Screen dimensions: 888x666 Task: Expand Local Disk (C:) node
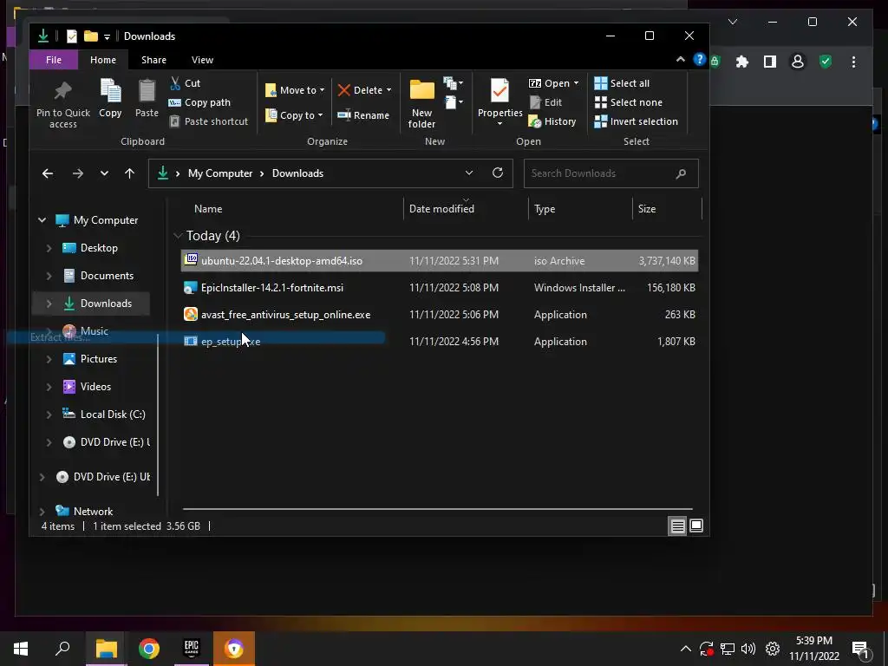click(x=49, y=415)
